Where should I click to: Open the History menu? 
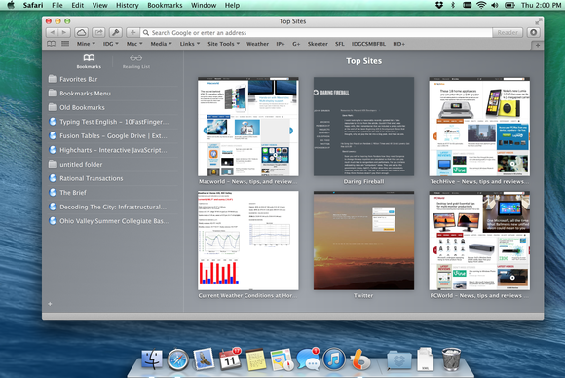(128, 5)
